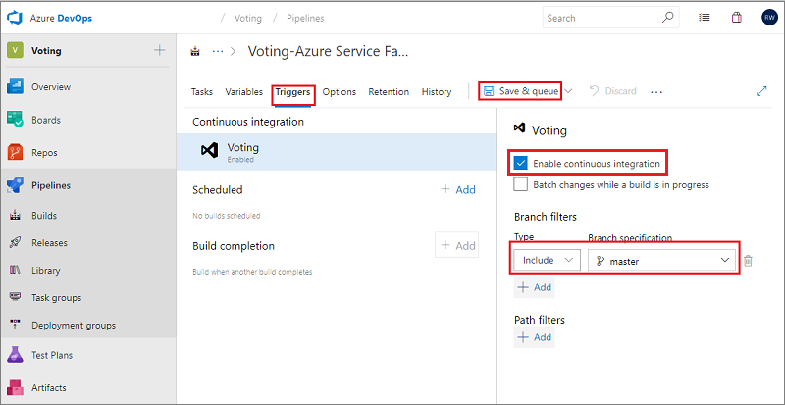Check Batch changes while build in progress

click(521, 184)
